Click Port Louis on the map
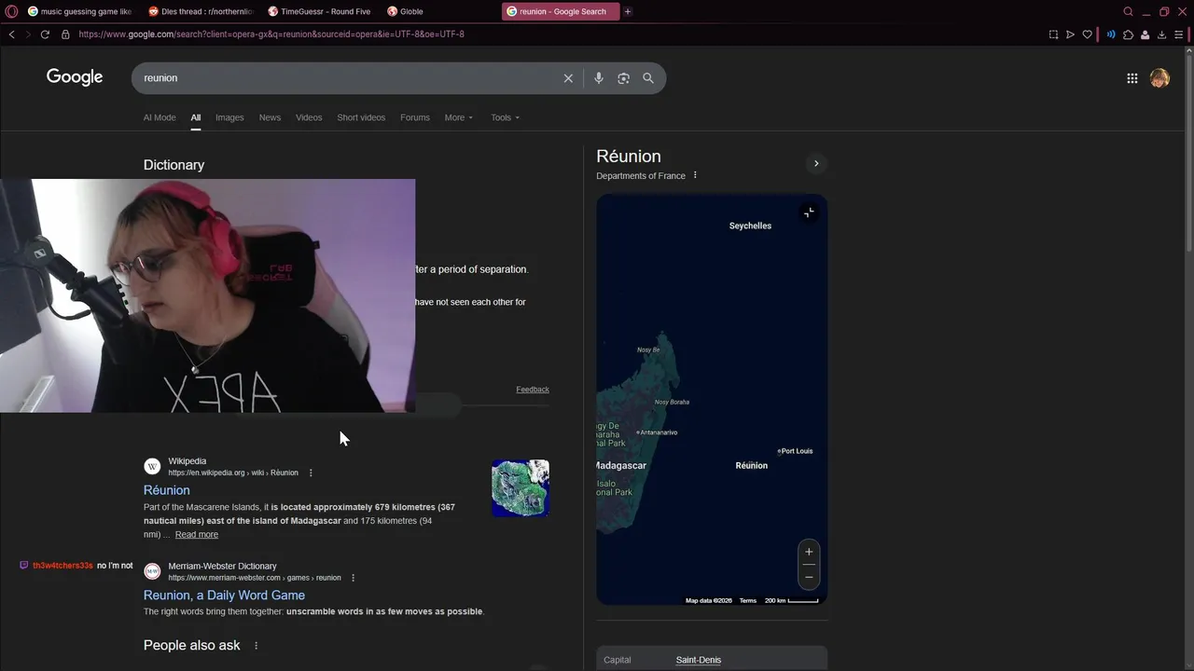The width and height of the screenshot is (1194, 671). point(796,451)
